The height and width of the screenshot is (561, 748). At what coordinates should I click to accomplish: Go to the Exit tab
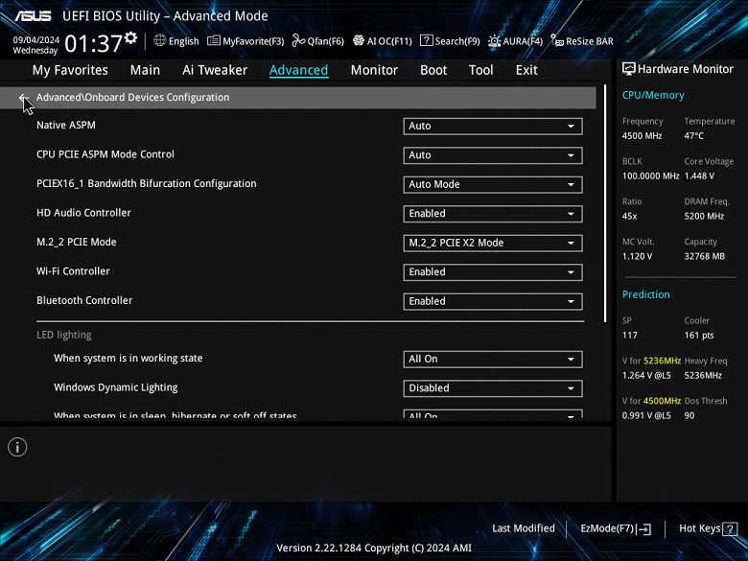[526, 70]
